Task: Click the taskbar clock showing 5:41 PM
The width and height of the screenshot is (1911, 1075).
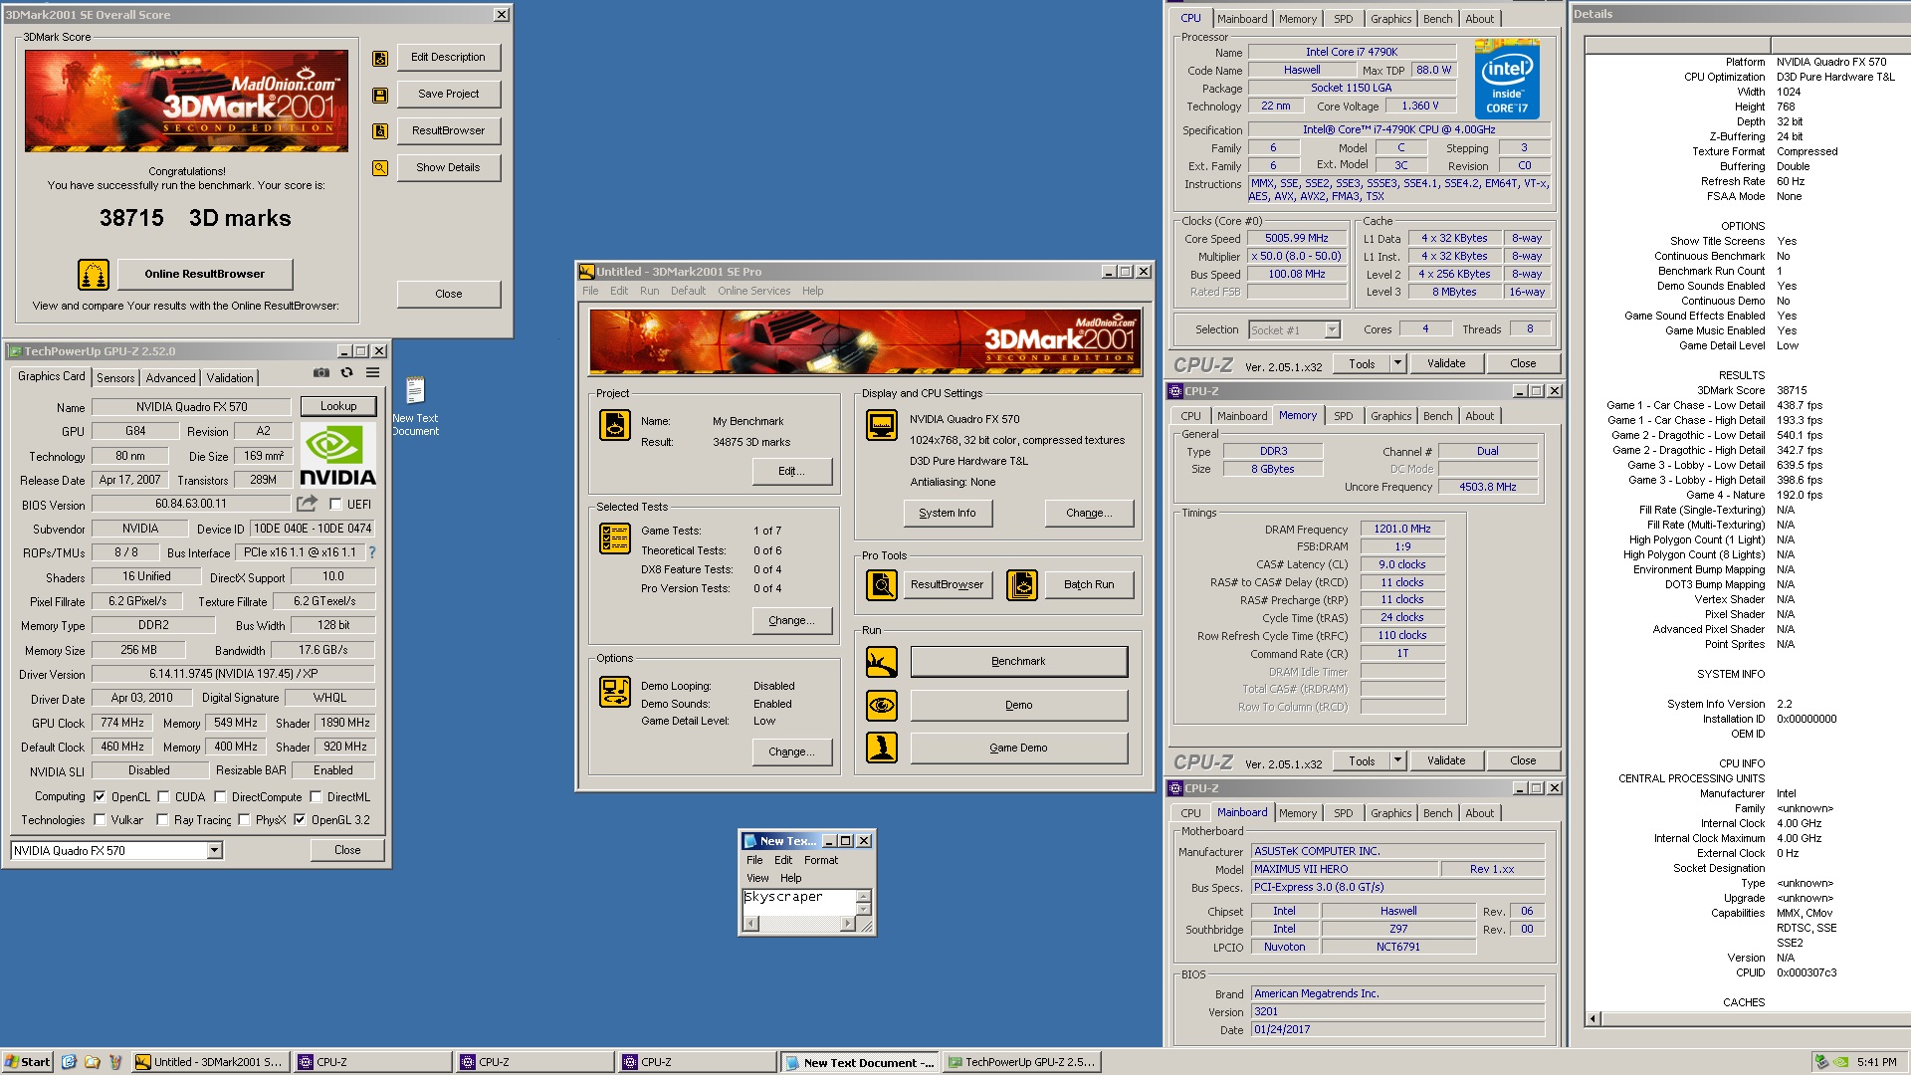Action: (1876, 1062)
